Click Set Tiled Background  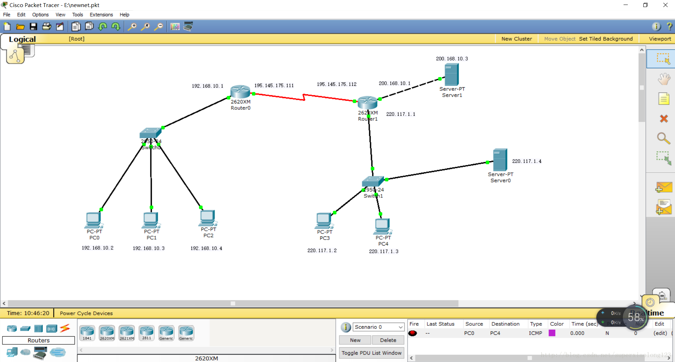coord(606,39)
